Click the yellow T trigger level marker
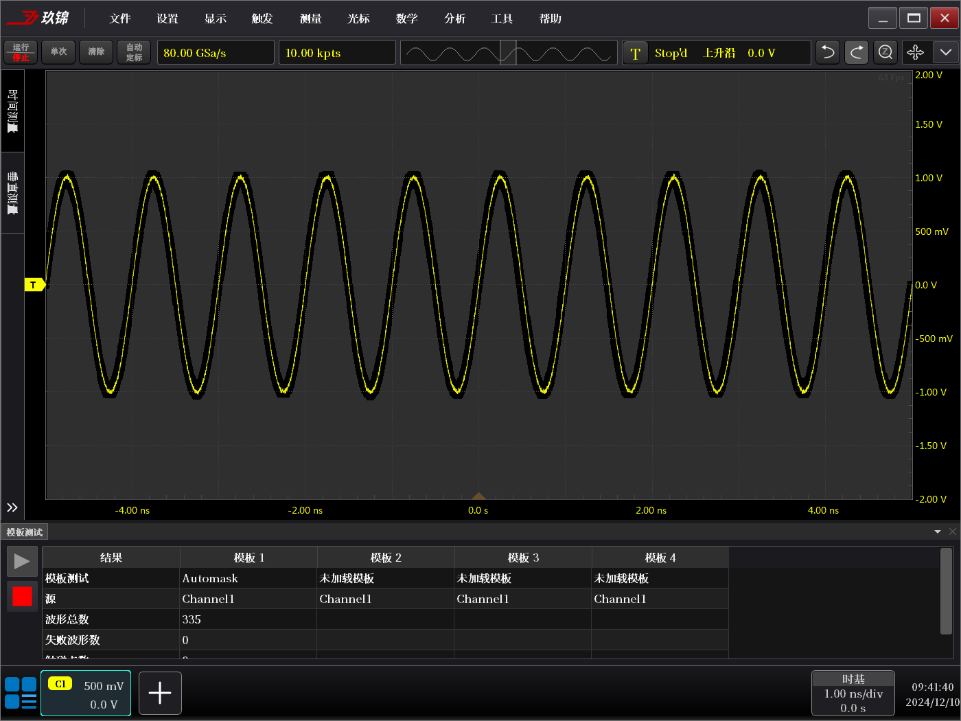961x721 pixels. [x=34, y=285]
